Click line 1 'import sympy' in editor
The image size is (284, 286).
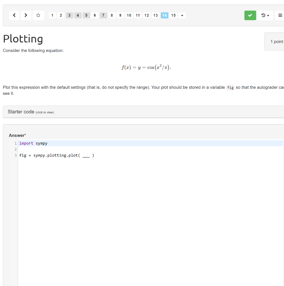[x=151, y=143]
